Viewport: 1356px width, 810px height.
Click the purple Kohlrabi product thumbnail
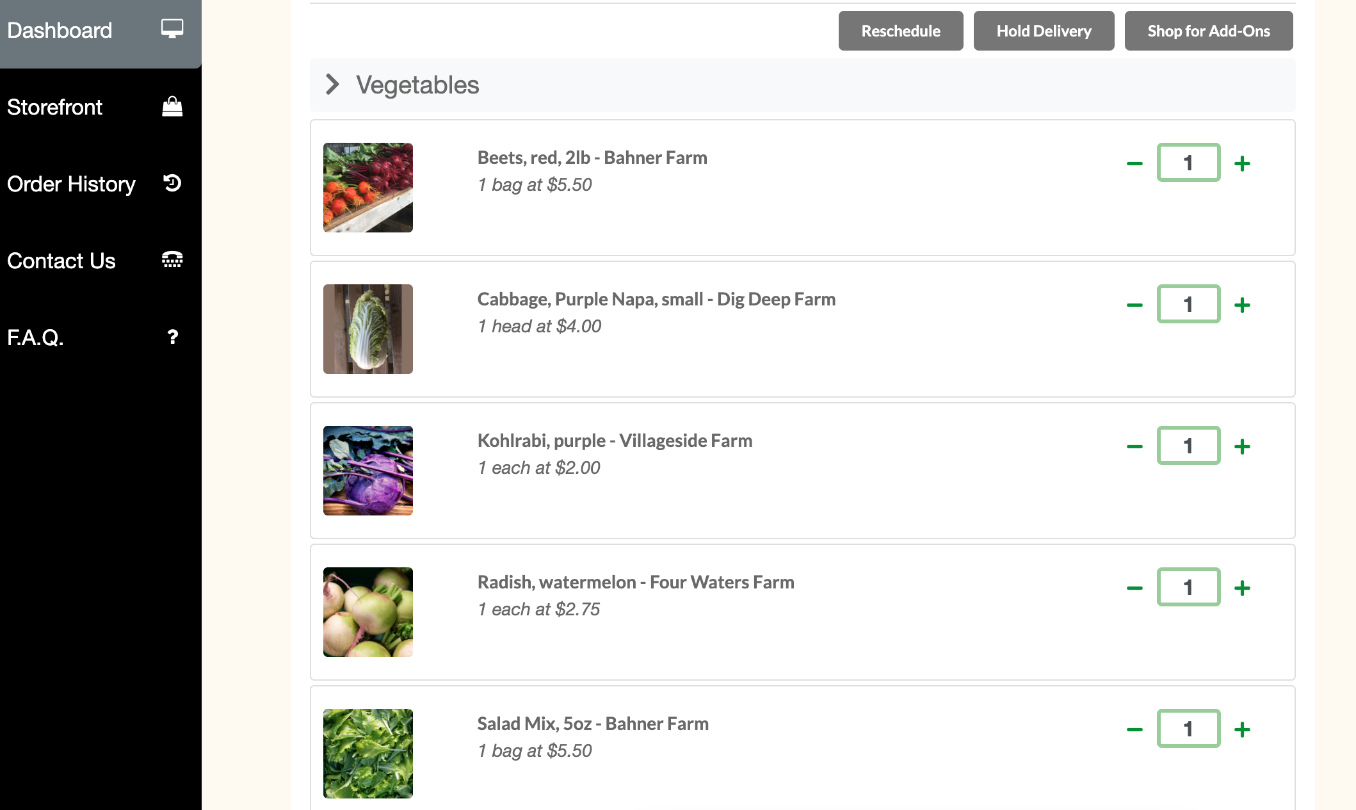click(x=367, y=471)
